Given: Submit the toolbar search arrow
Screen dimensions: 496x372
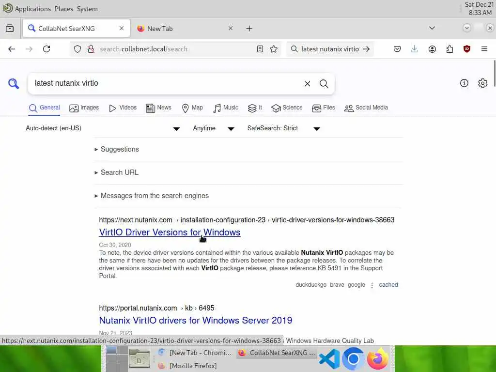Looking at the screenshot, I should click(x=366, y=49).
